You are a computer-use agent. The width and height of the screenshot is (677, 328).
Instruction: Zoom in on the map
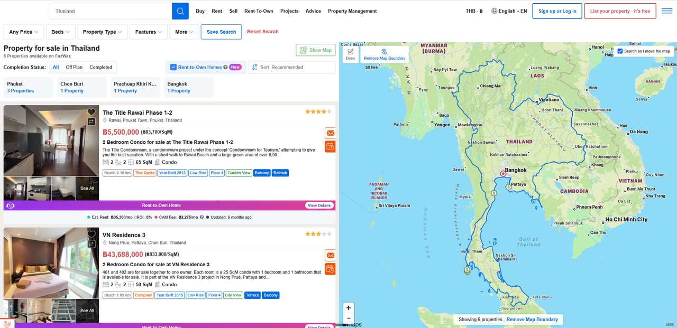pyautogui.click(x=348, y=307)
